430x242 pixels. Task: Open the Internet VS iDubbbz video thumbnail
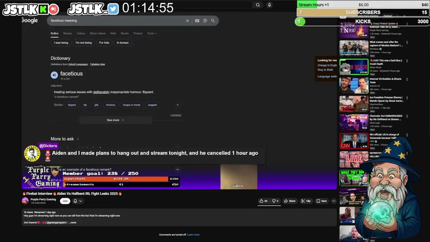[x=354, y=85]
